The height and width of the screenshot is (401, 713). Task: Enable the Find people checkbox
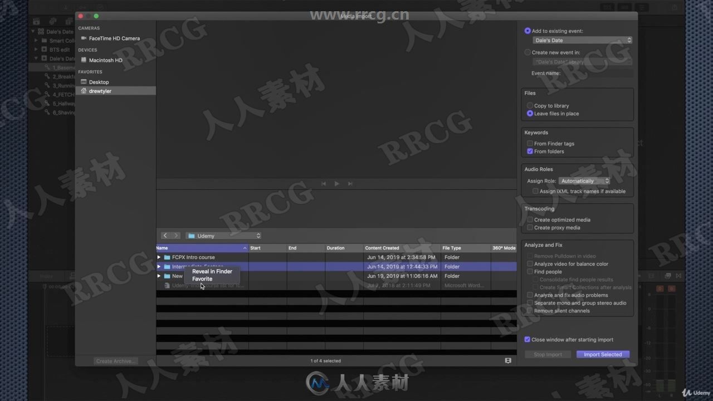click(x=530, y=272)
